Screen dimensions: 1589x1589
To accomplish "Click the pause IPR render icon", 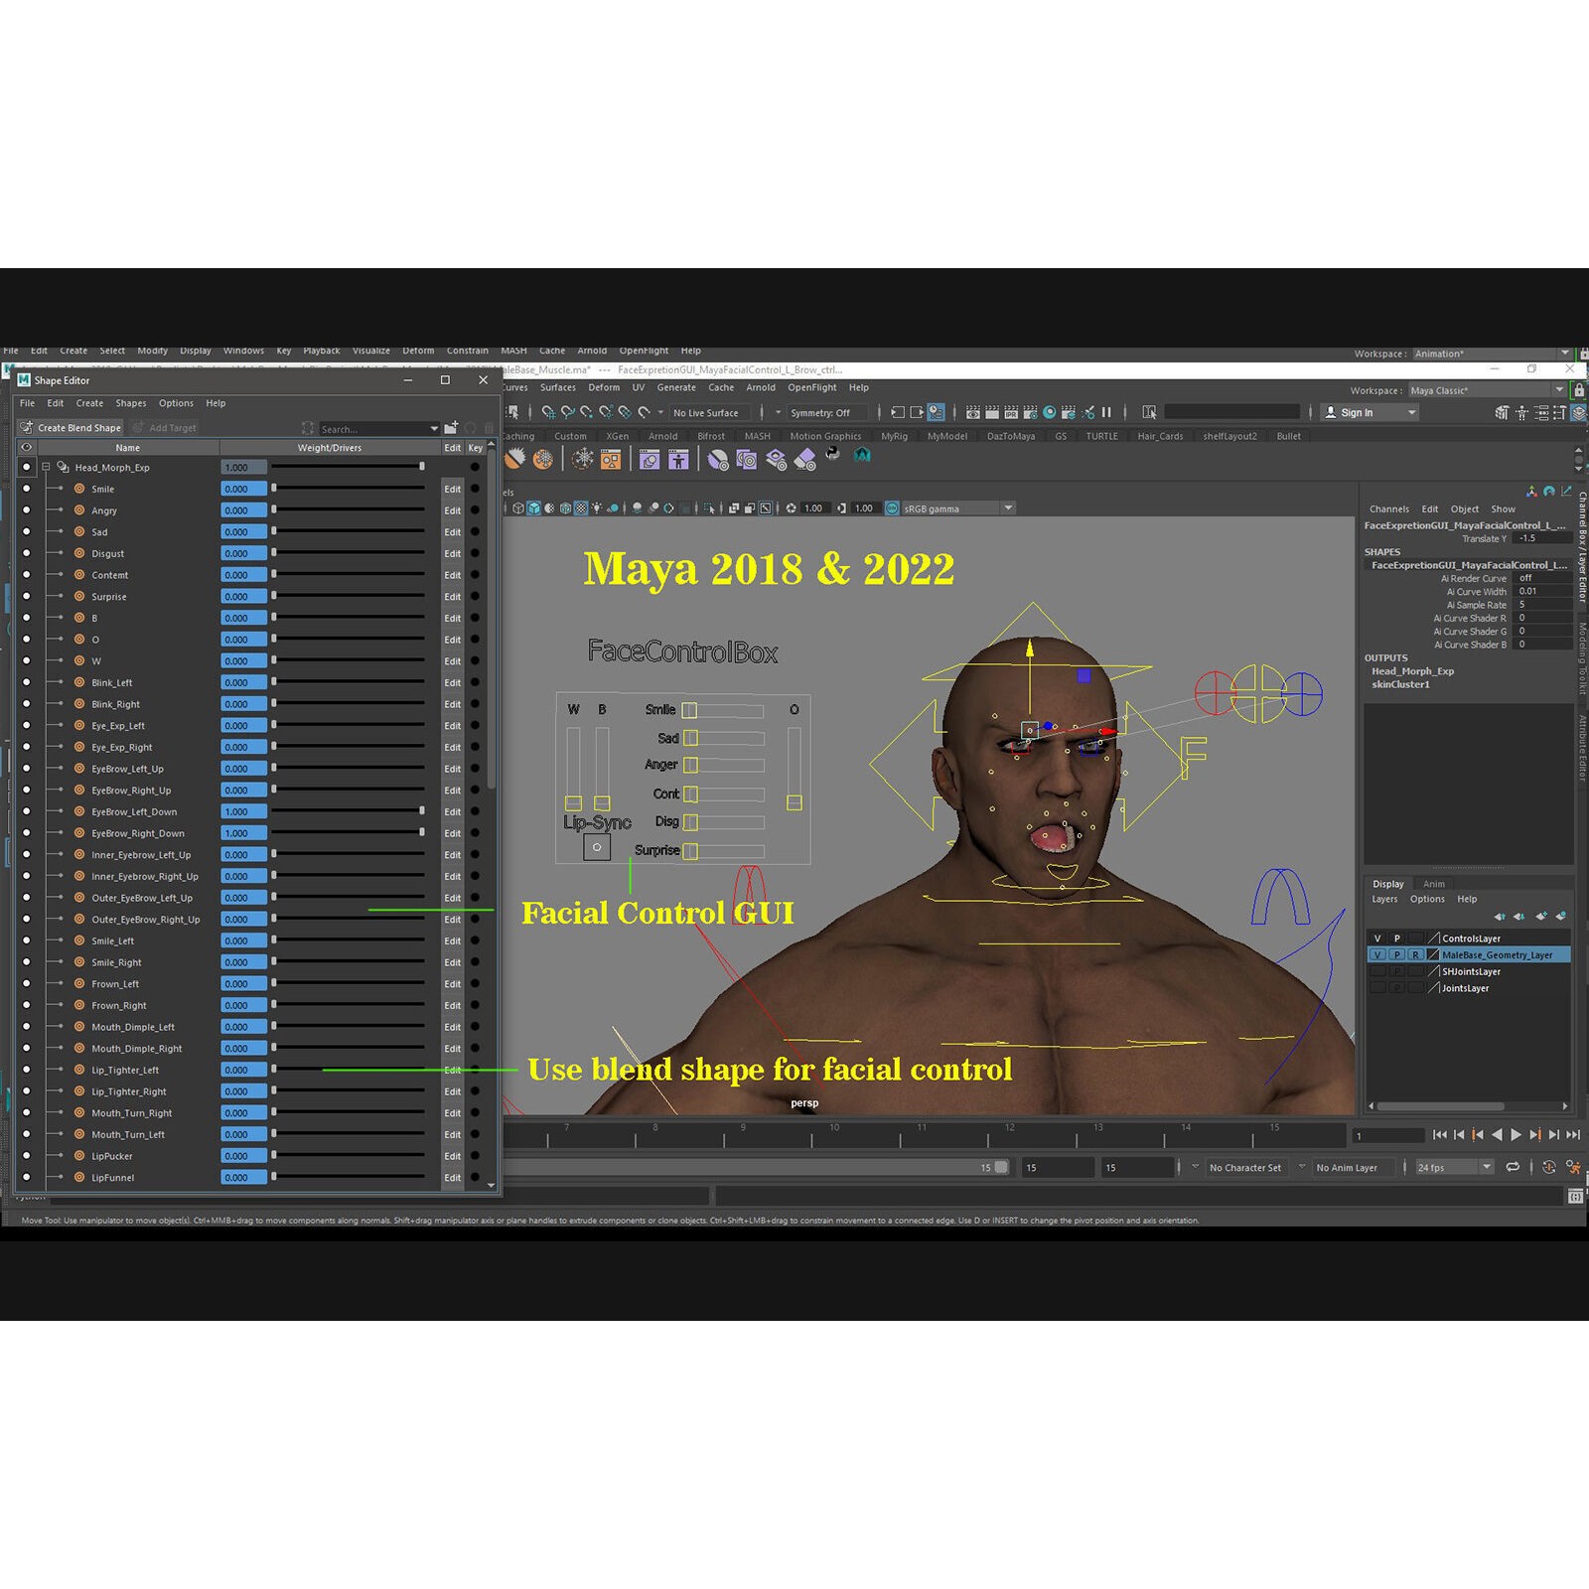I will (x=1106, y=412).
